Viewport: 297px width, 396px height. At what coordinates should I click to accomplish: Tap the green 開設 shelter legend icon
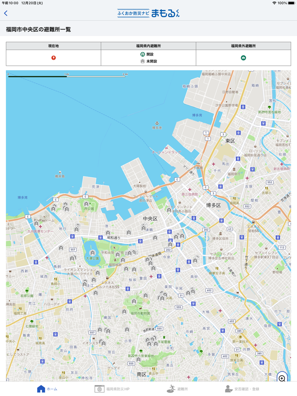143,54
